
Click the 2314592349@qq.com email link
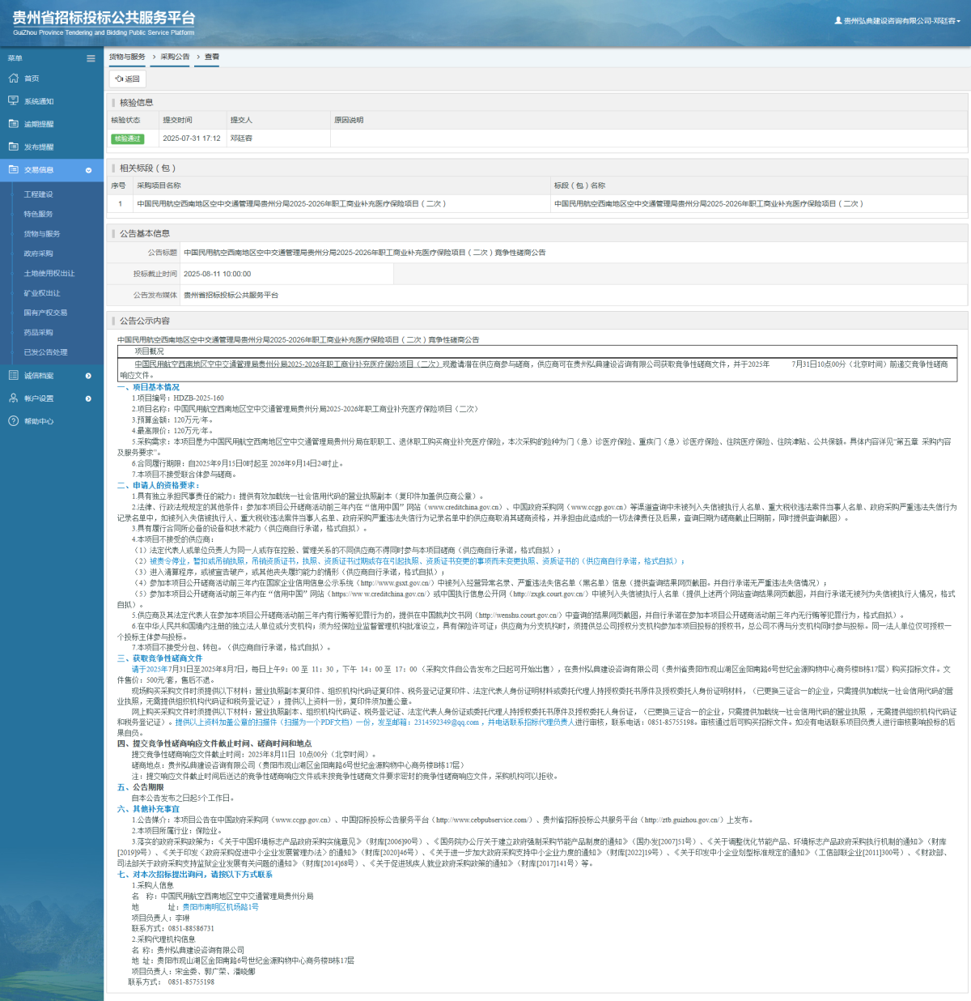[x=447, y=722]
